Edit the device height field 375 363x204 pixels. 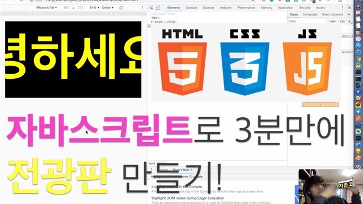coord(81,7)
